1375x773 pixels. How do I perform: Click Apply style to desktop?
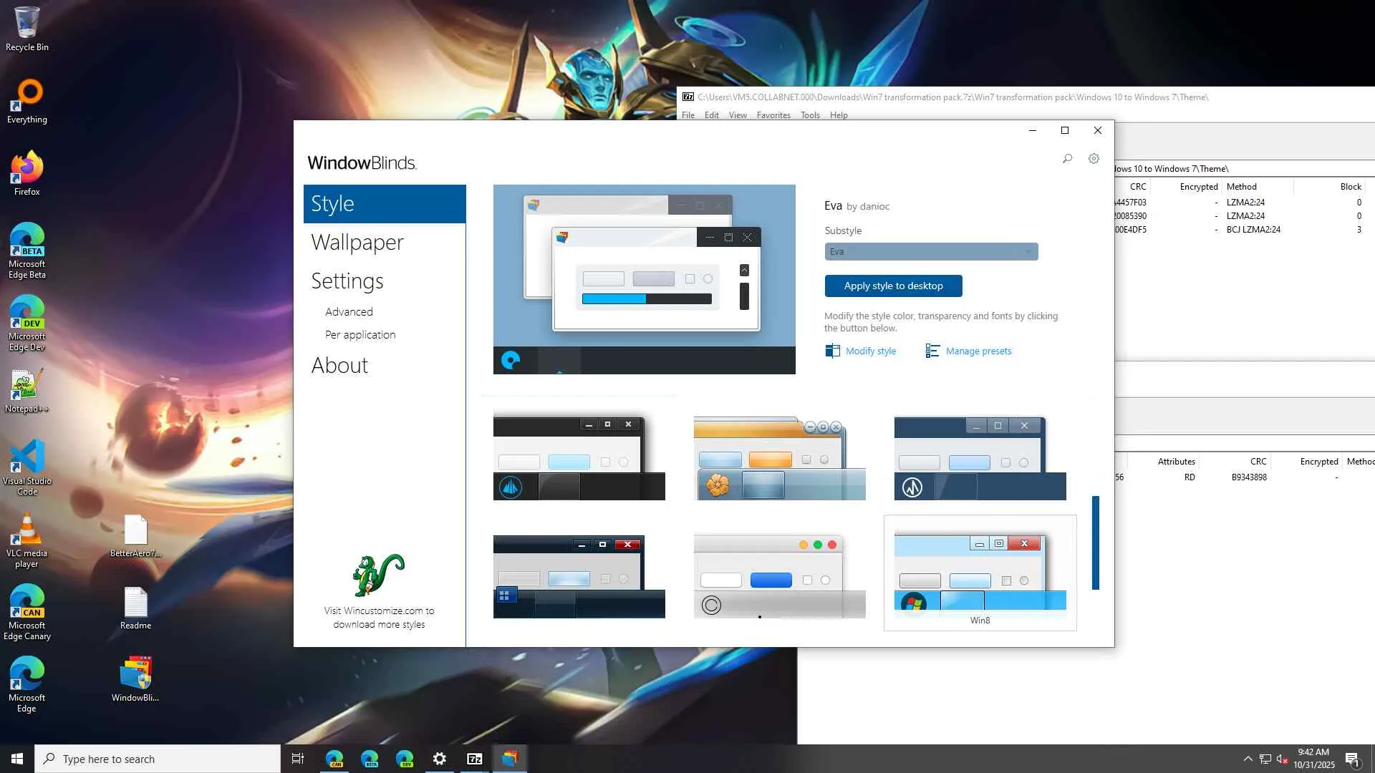pyautogui.click(x=893, y=286)
